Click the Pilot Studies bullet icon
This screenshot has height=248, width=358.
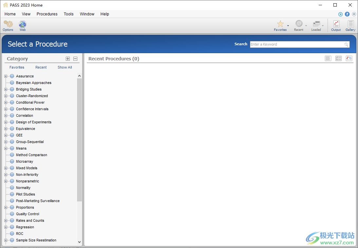[x=12, y=194]
